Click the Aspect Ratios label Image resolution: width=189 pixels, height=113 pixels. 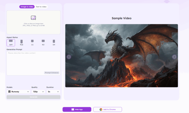tap(12, 37)
